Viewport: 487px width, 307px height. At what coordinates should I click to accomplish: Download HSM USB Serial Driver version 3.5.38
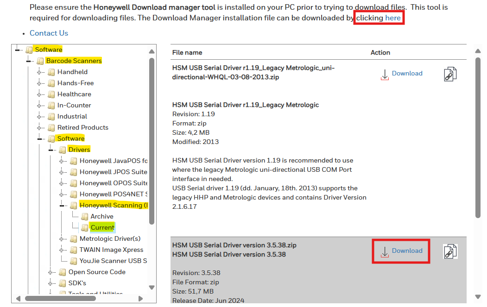pos(402,251)
